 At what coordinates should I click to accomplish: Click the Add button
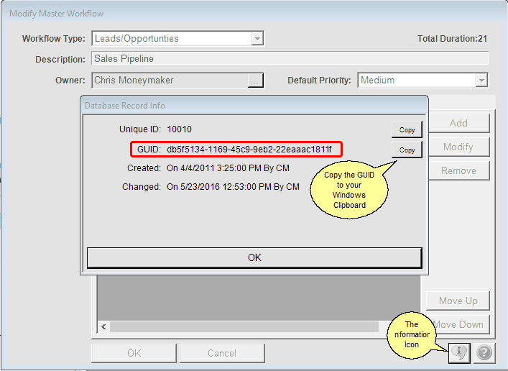tap(458, 123)
